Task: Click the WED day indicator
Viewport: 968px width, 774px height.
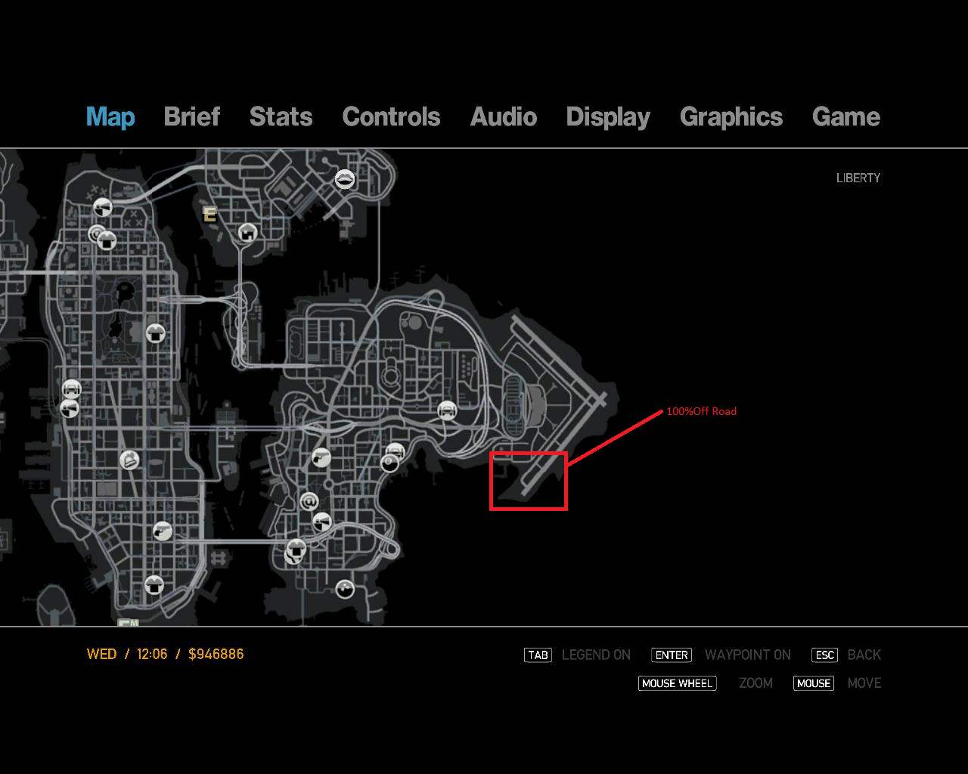Action: (101, 654)
